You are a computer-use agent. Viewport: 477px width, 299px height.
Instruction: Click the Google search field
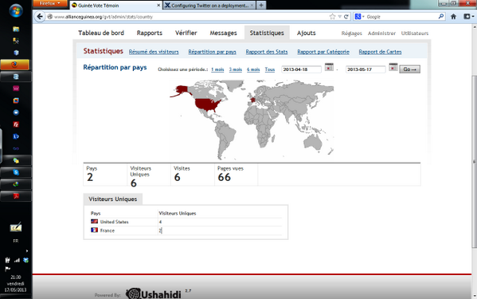pyautogui.click(x=401, y=17)
